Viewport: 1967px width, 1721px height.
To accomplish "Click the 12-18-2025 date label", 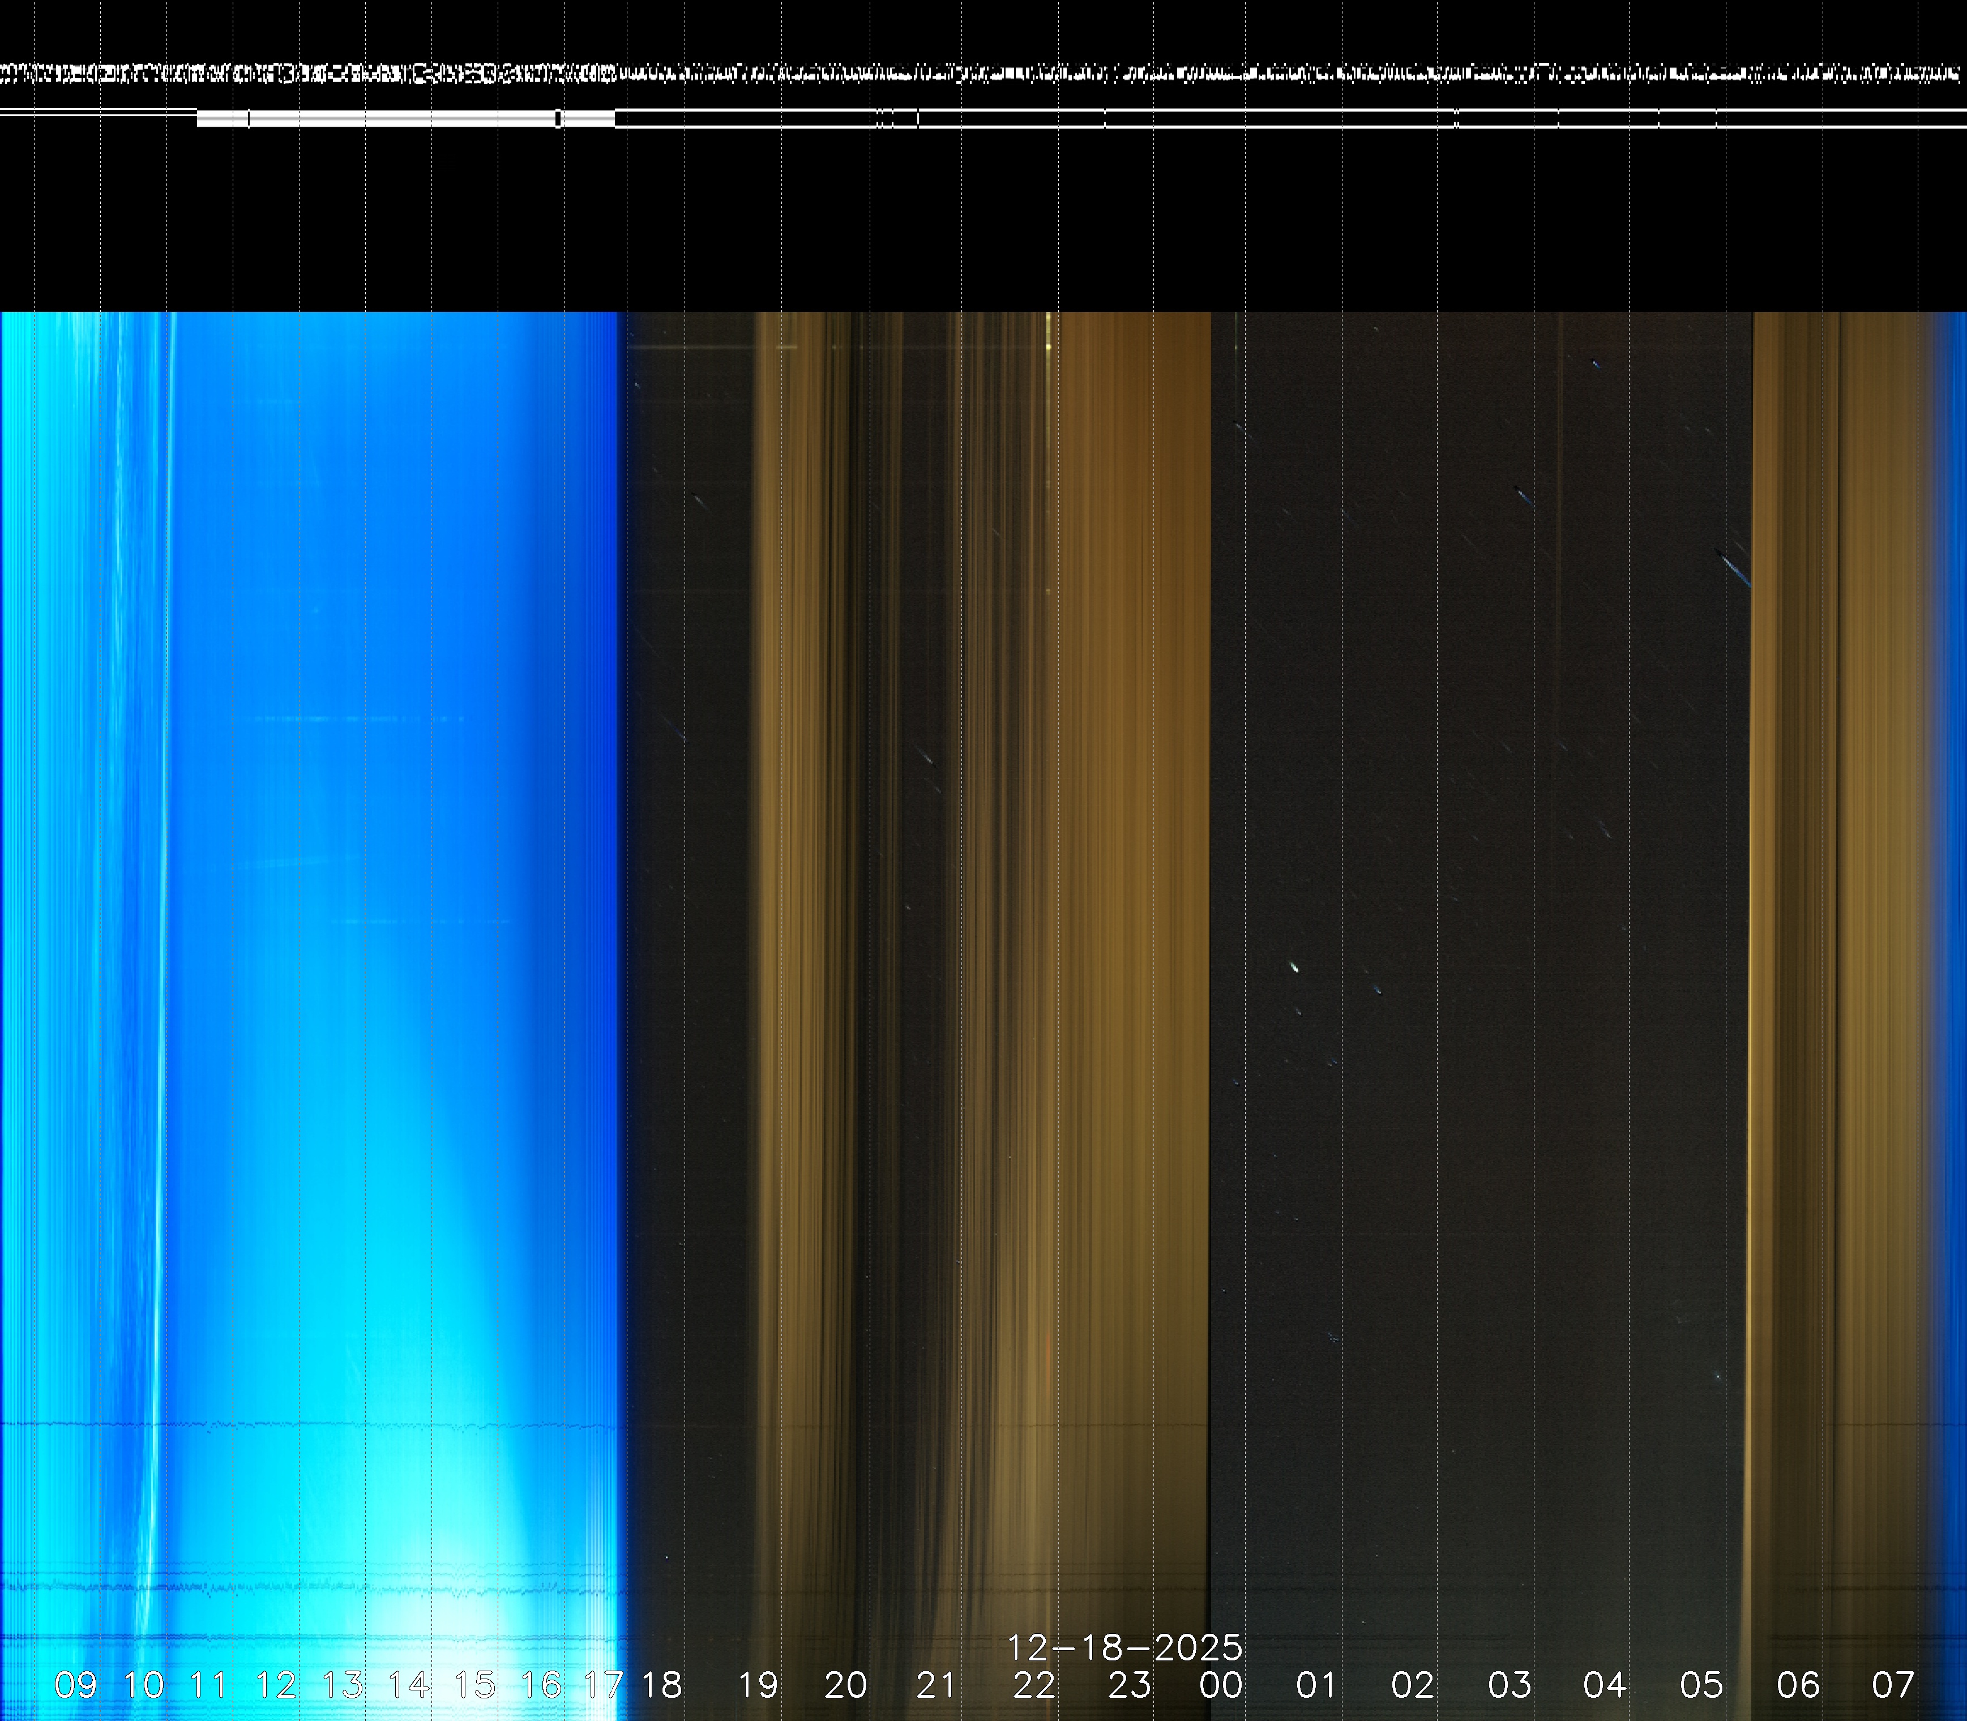I will point(1124,1648).
